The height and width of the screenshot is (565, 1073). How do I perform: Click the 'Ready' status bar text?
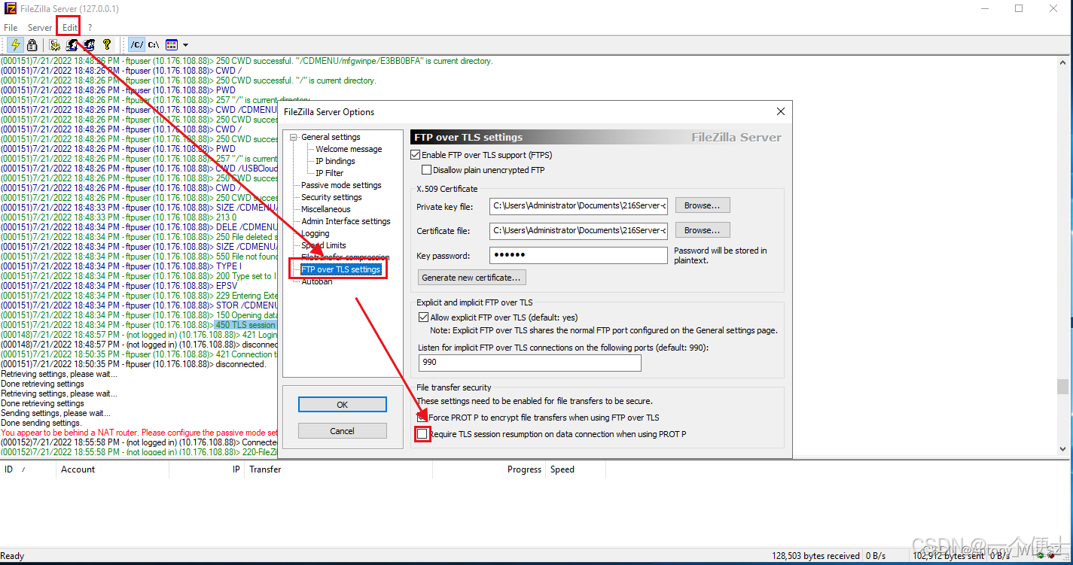(12, 556)
